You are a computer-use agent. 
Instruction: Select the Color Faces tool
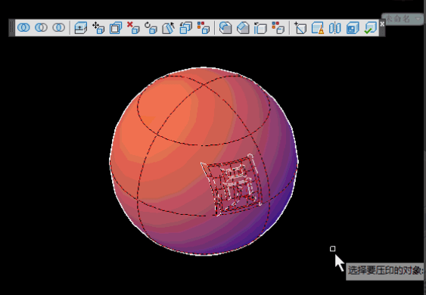click(204, 28)
